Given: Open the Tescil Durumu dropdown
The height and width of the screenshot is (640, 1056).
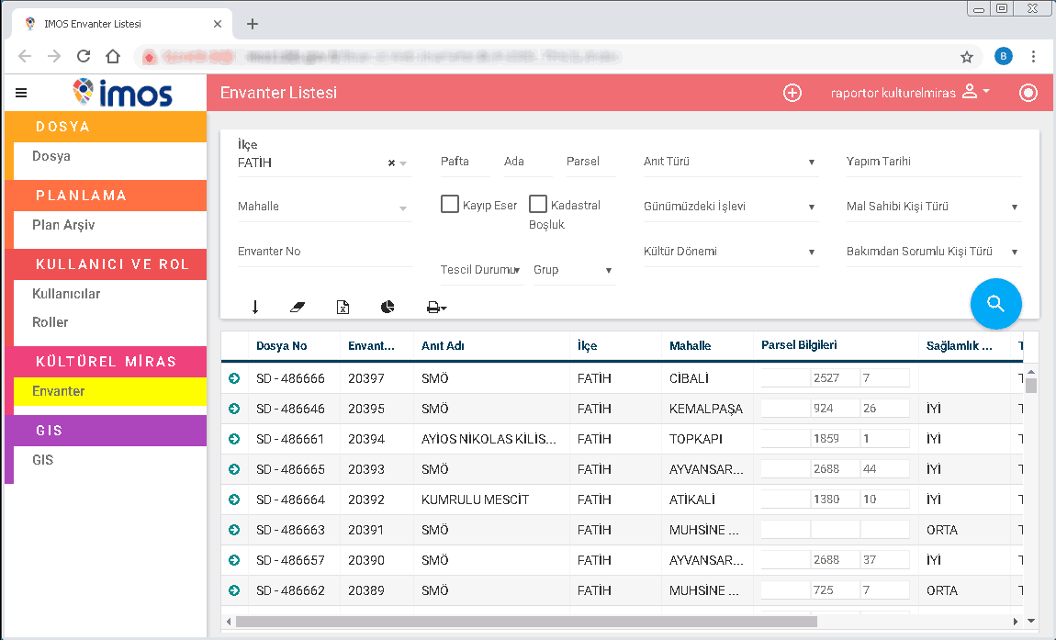Looking at the screenshot, I should click(x=481, y=270).
